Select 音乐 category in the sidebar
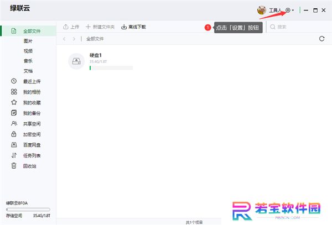Screen dimensions: 332x225 click(x=28, y=61)
